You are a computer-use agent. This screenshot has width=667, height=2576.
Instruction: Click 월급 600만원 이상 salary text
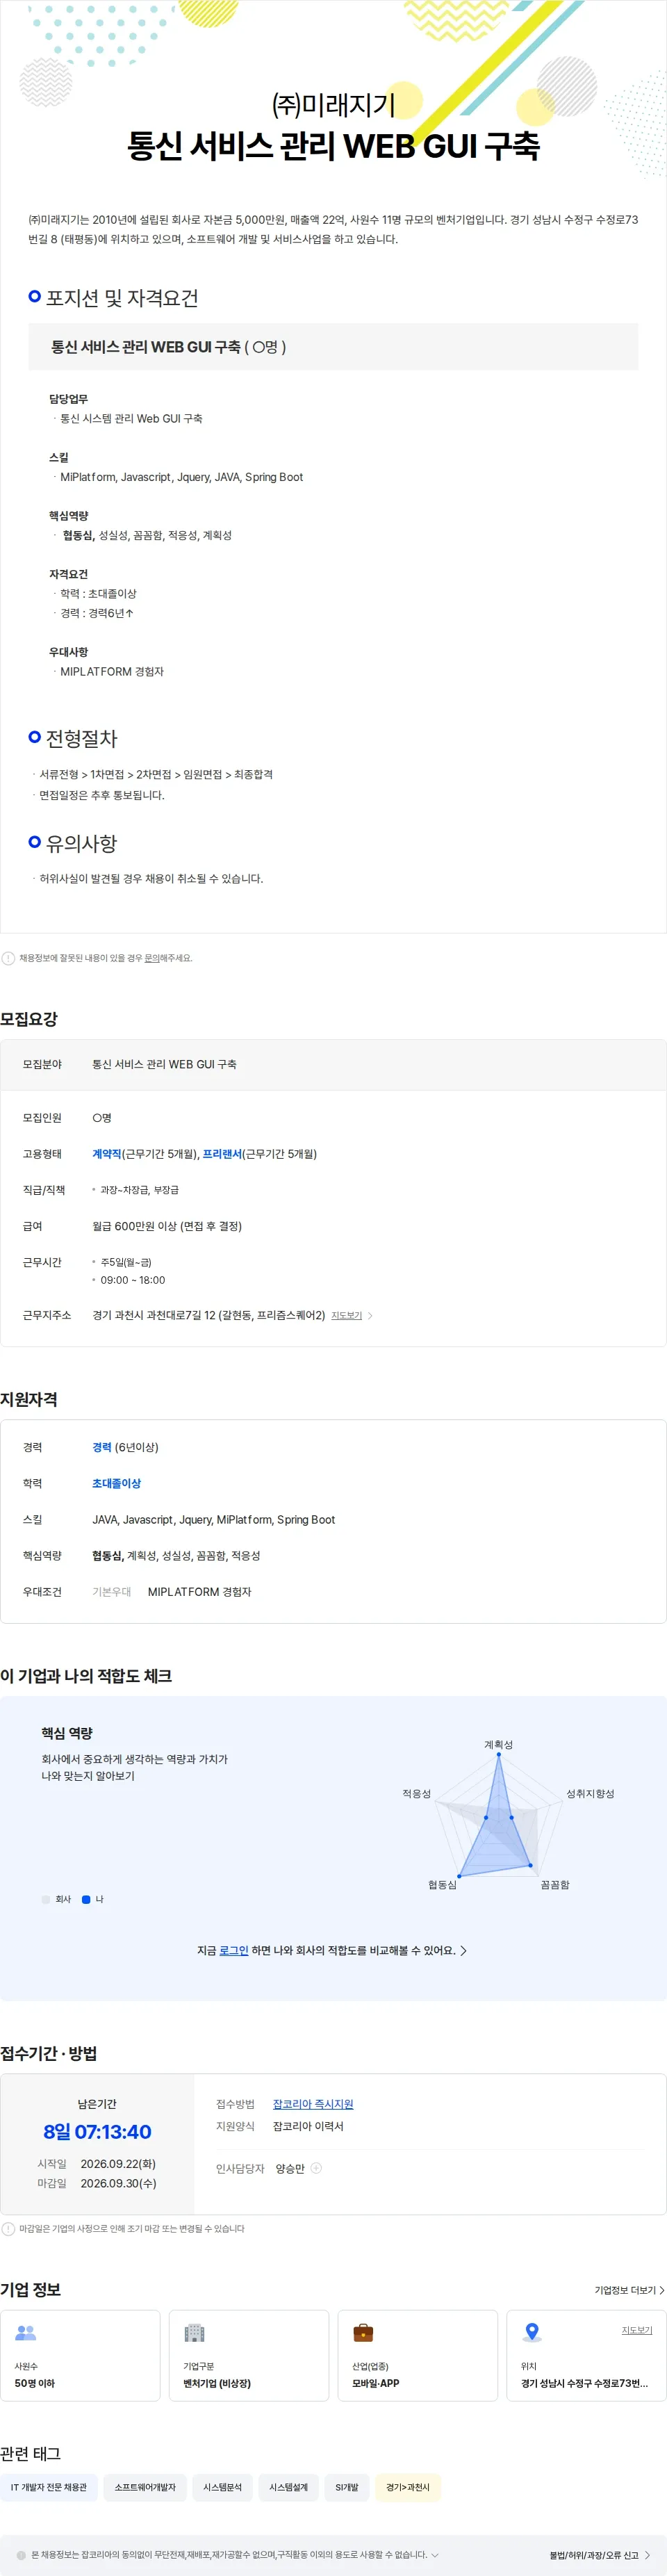click(x=167, y=1226)
